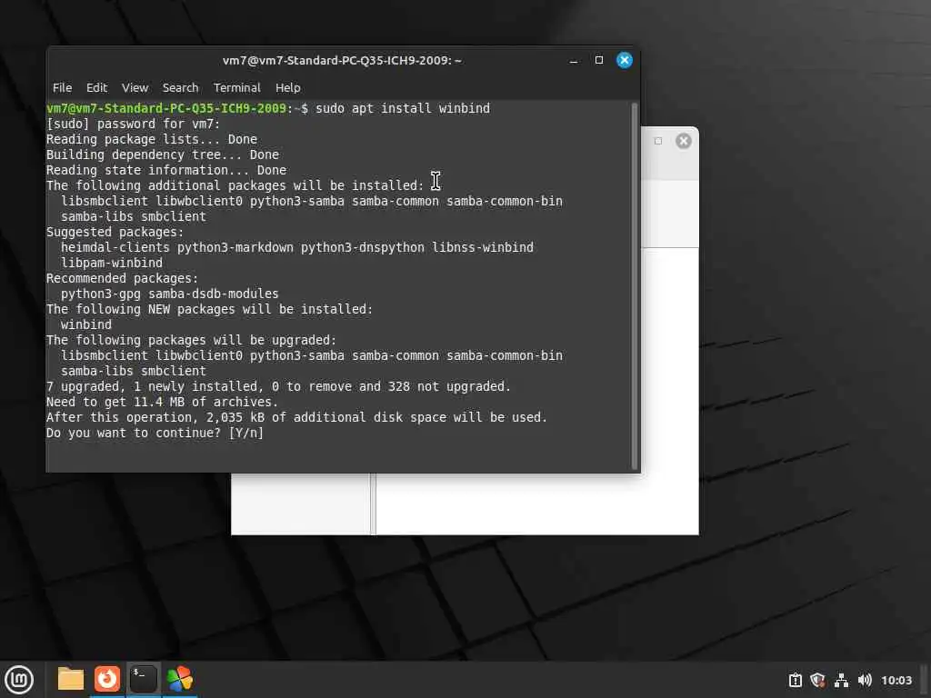931x698 pixels.
Task: Open the File menu in terminal
Action: 63,88
